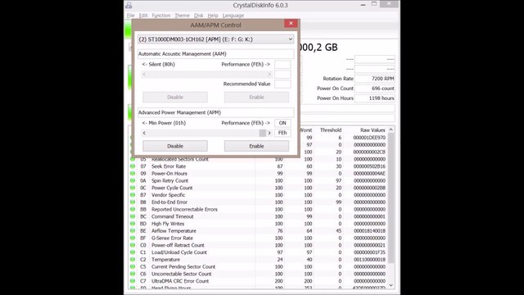Click the Worst column header
524x295 pixels.
point(306,130)
